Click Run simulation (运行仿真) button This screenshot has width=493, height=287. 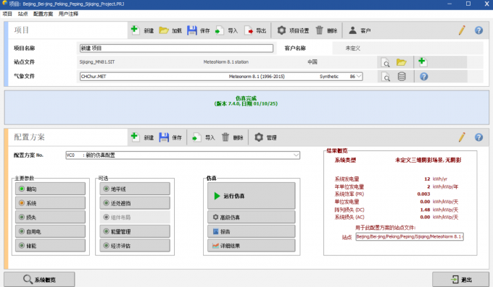coord(252,196)
